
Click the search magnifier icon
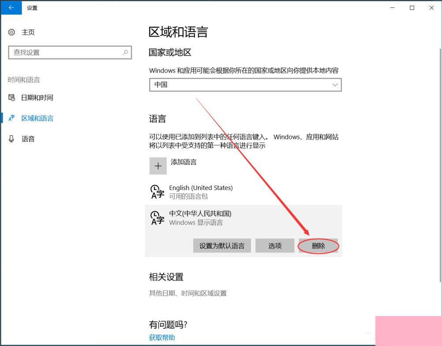coord(125,52)
